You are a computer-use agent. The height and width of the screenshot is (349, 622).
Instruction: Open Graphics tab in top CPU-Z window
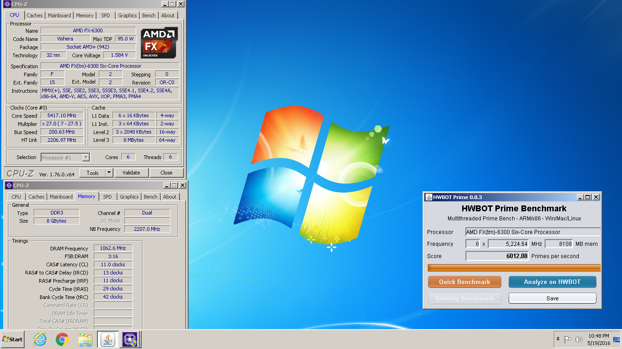click(127, 15)
